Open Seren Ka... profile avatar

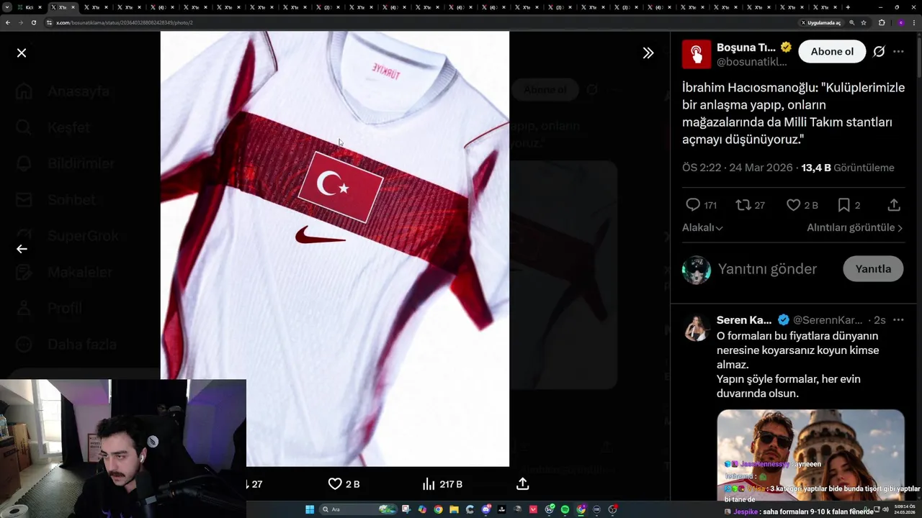click(697, 328)
